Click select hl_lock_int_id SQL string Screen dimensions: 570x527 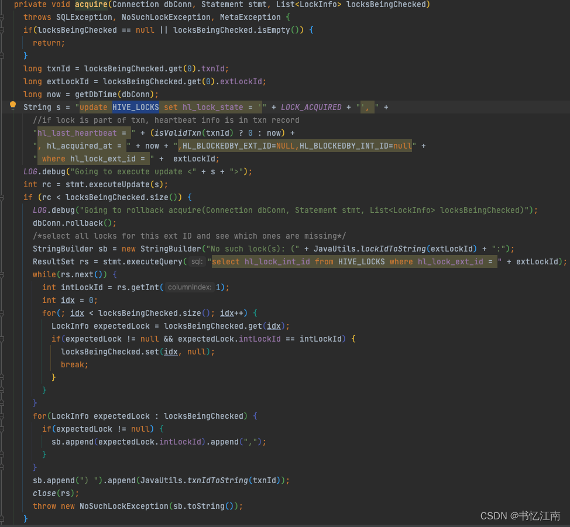tap(355, 261)
